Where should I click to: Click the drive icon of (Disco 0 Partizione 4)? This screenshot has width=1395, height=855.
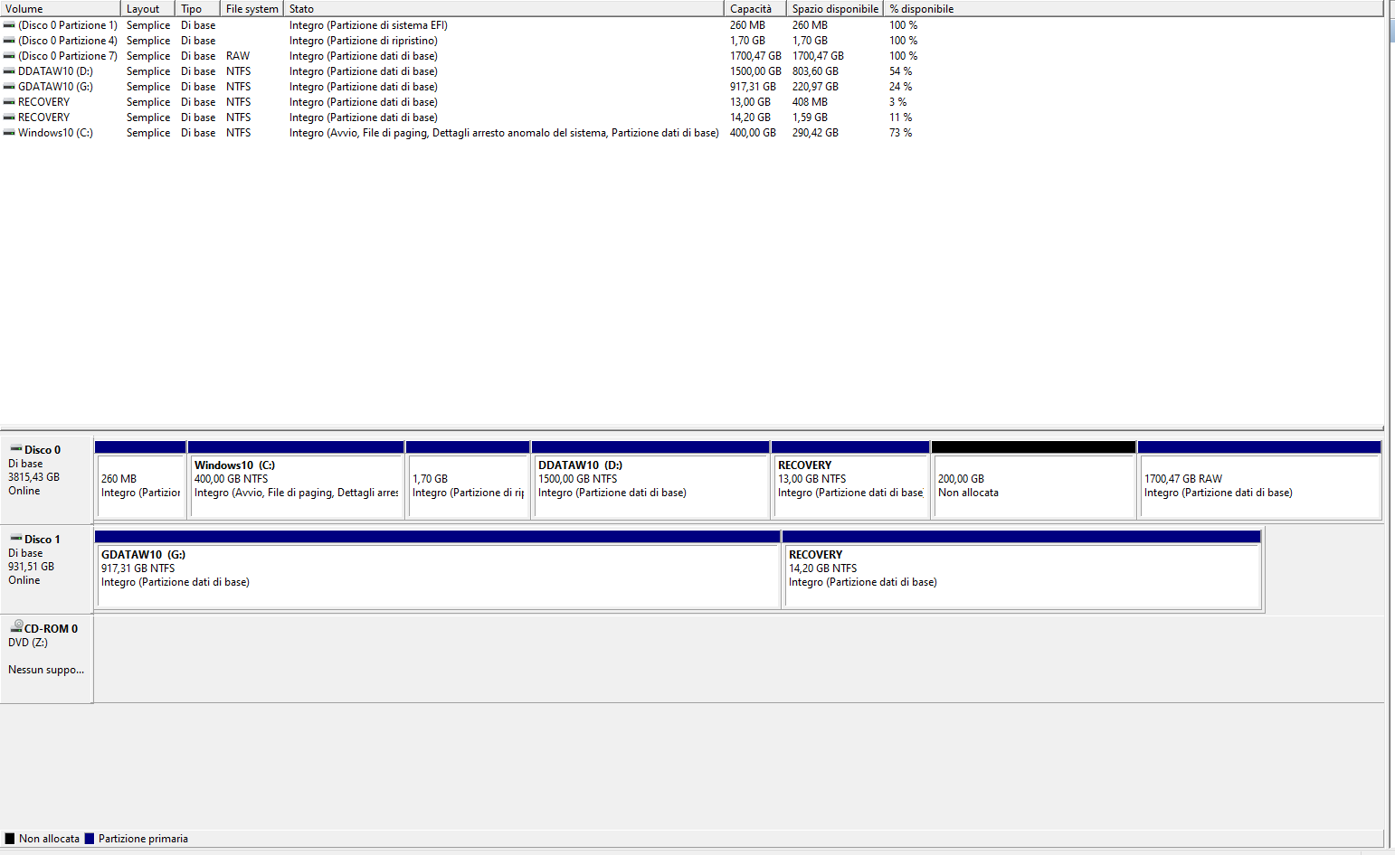[9, 41]
